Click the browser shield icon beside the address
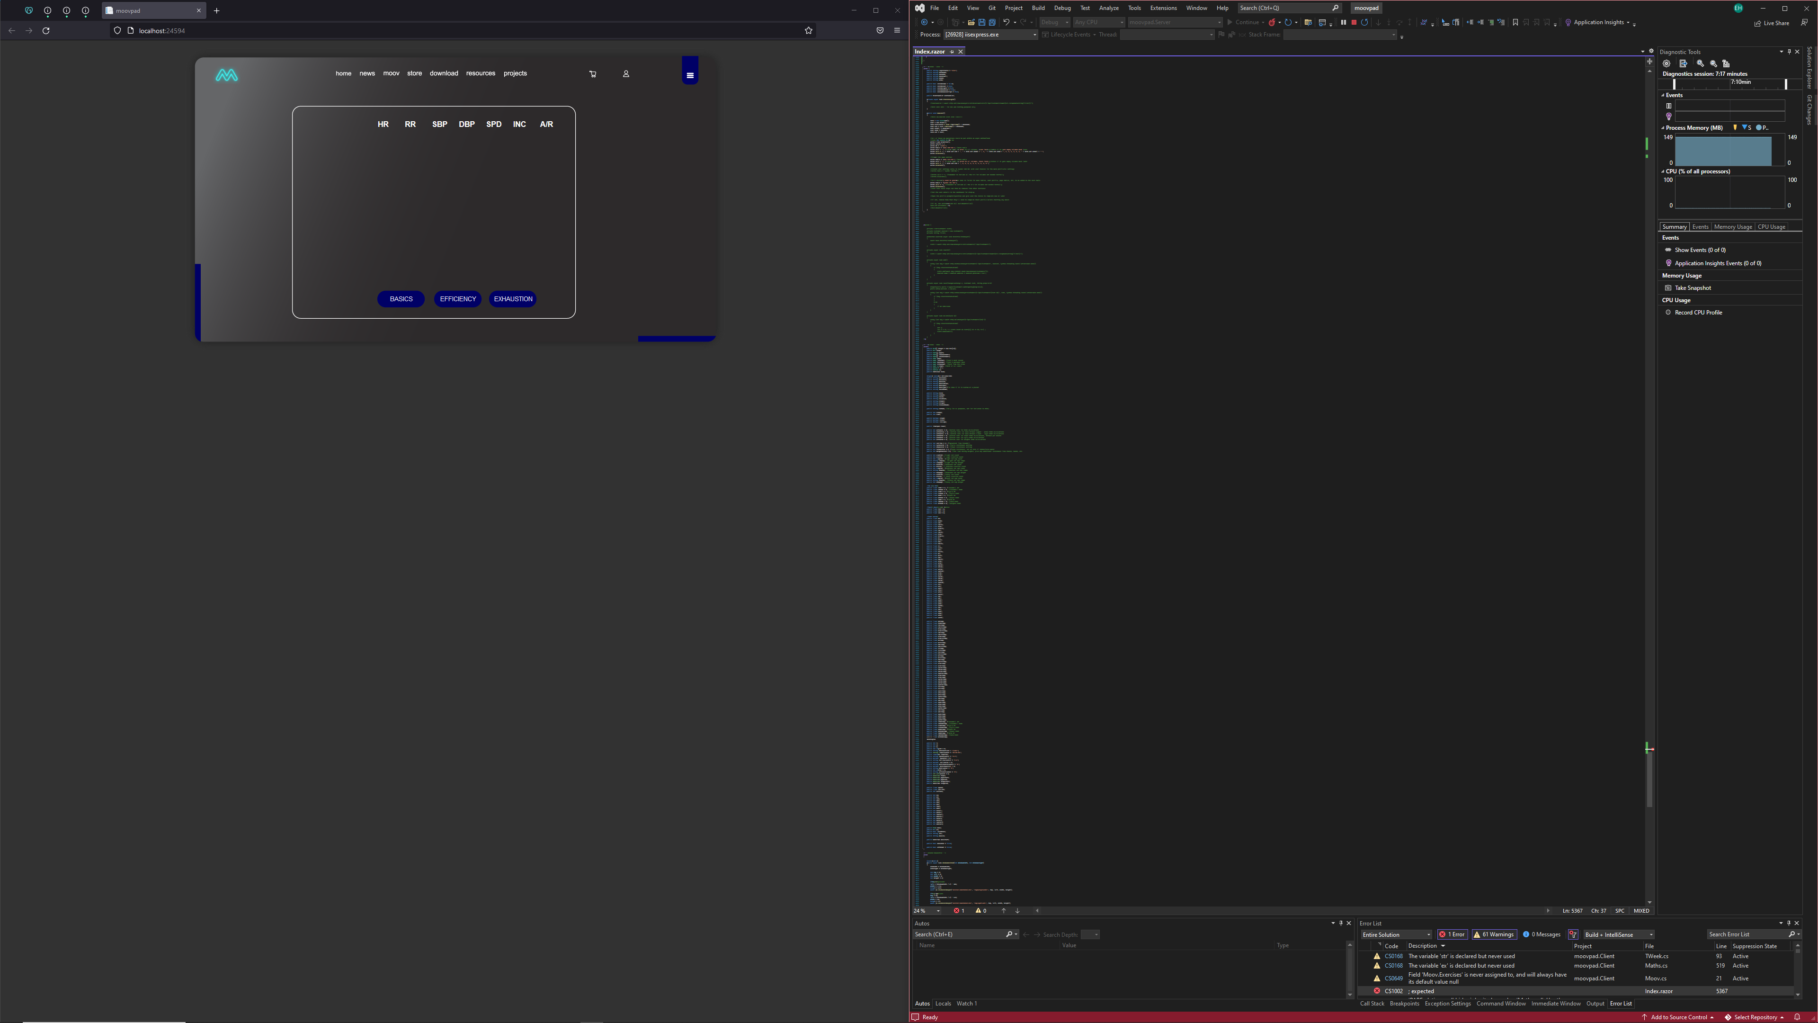 (x=117, y=30)
